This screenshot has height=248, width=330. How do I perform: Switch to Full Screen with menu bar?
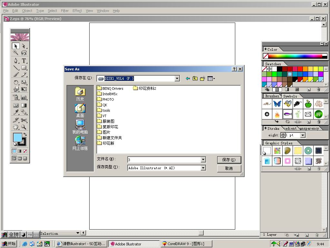[x=20, y=158]
